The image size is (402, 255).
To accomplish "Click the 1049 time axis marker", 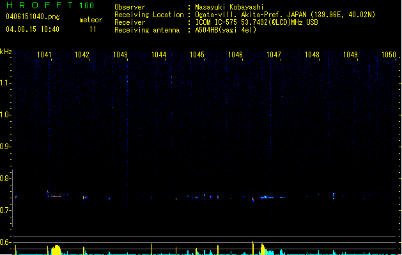I will (350, 55).
